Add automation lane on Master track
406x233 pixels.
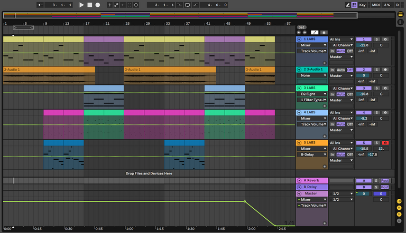(x=325, y=223)
